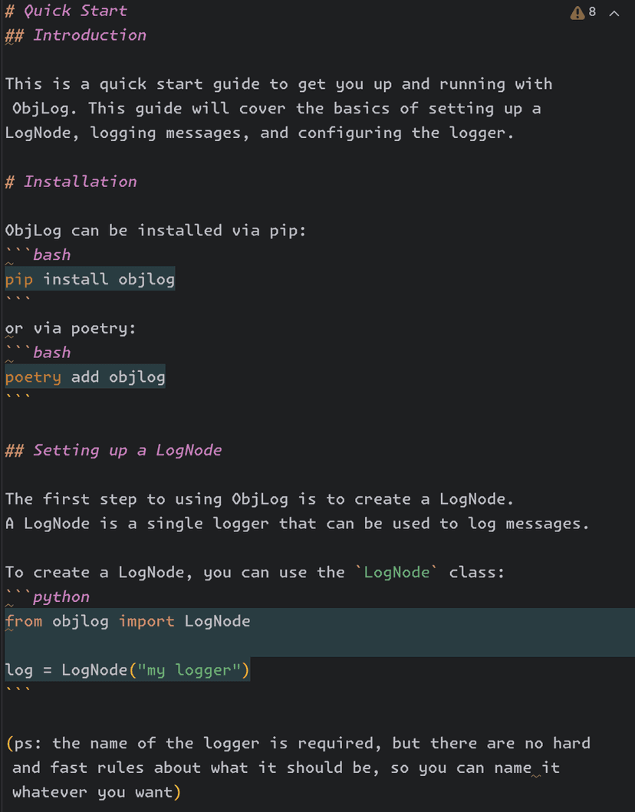Click the up chevron beside warnings count
The image size is (635, 812).
pos(614,13)
